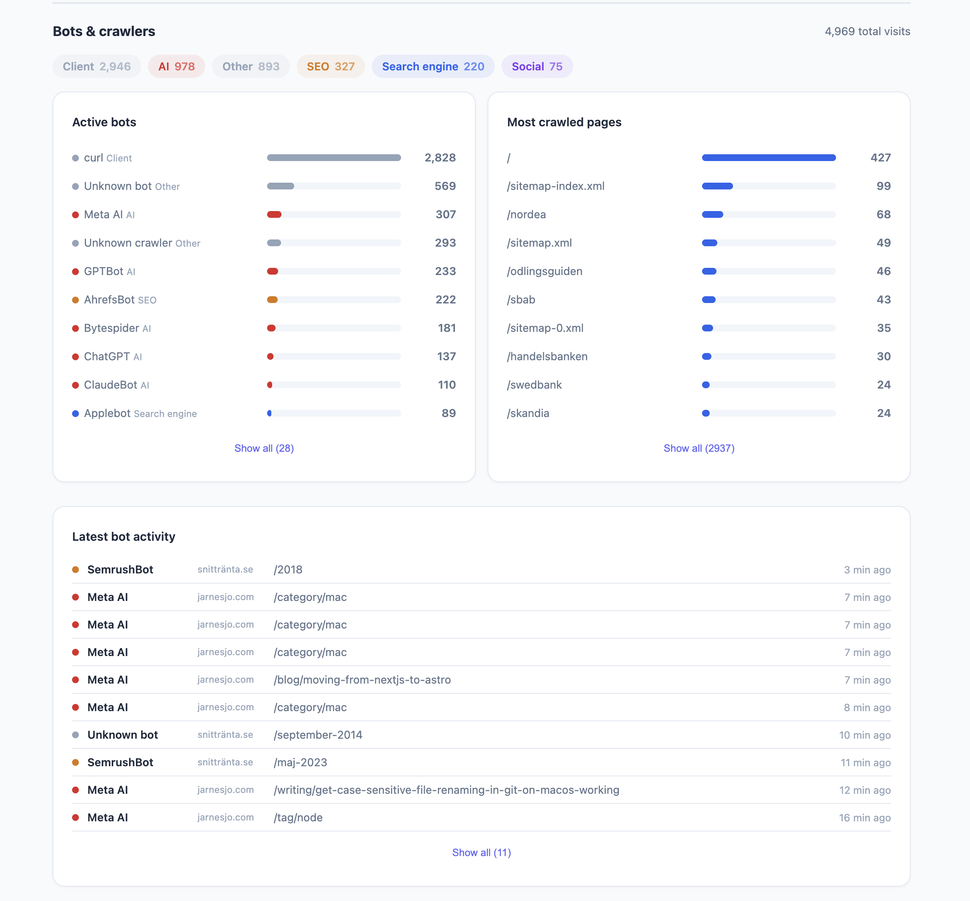Open the /nordea crawled page entry
Image resolution: width=970 pixels, height=901 pixels.
(x=526, y=214)
